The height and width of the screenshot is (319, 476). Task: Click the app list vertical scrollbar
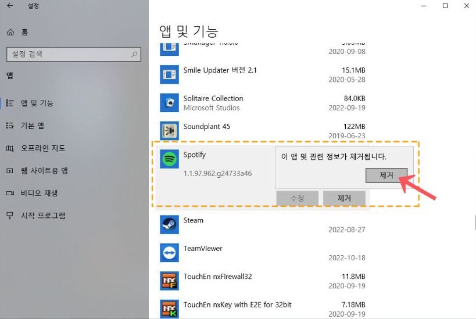(x=475, y=223)
